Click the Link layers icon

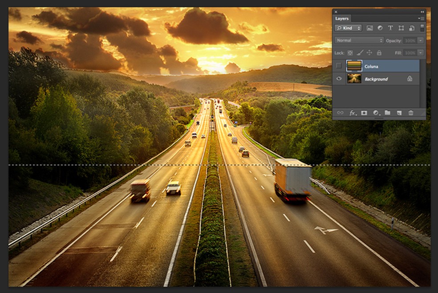tap(340, 113)
